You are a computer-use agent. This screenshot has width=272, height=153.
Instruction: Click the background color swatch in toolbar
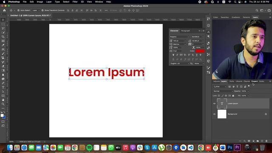(4, 118)
